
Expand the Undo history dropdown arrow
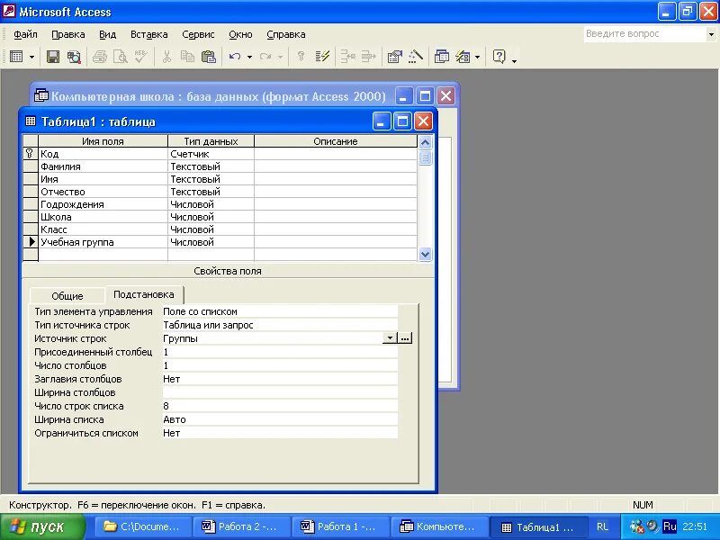coord(250,58)
